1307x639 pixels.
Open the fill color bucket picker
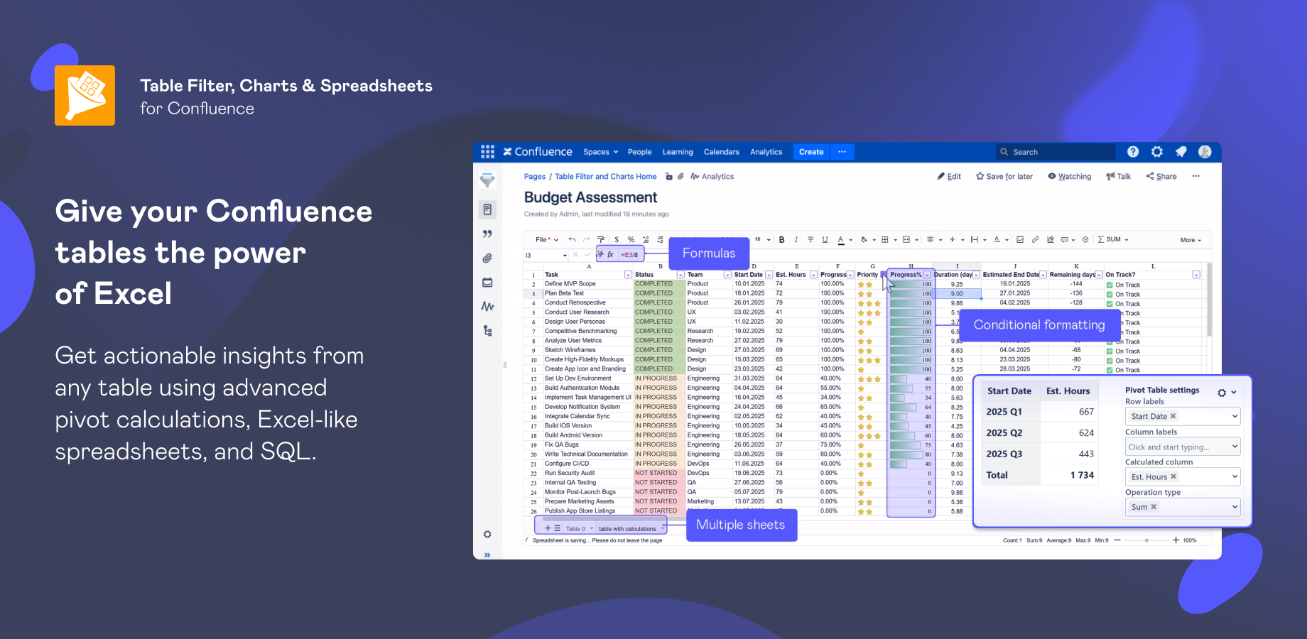pos(864,240)
